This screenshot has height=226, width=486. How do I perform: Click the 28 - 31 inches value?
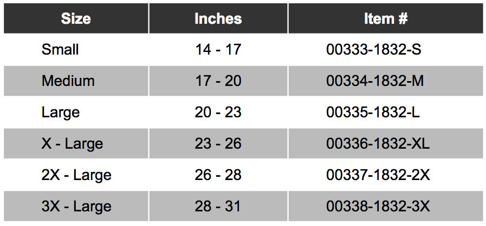(x=218, y=207)
